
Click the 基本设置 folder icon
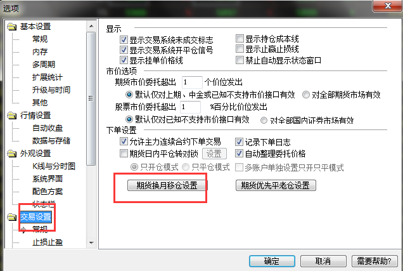point(12,27)
